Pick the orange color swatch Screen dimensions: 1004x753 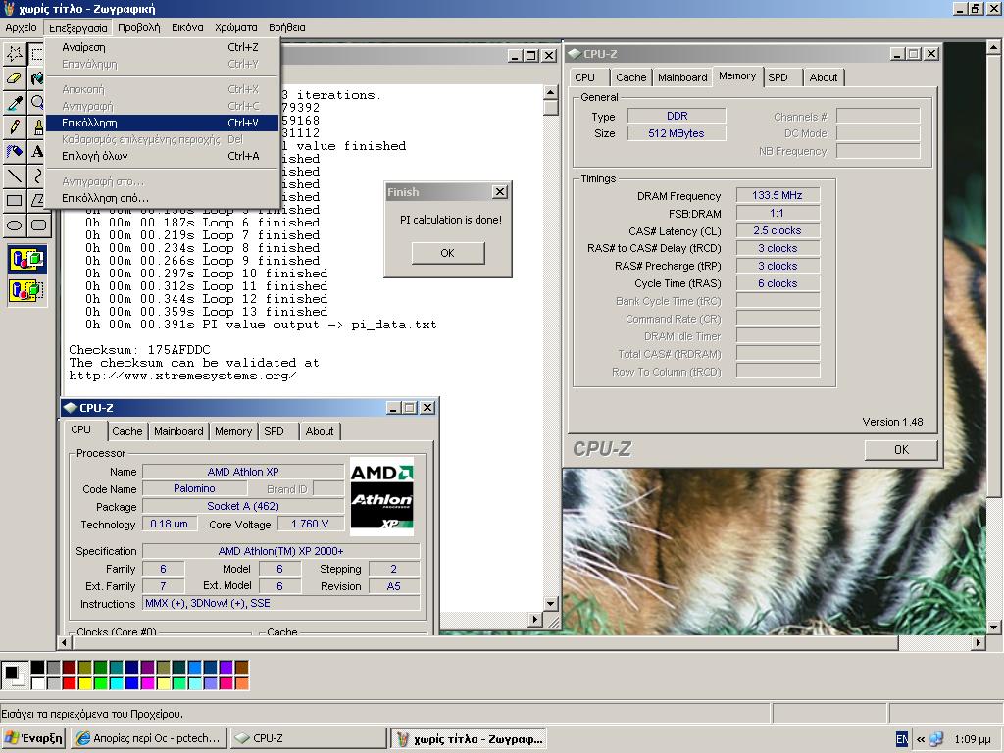pos(241,683)
